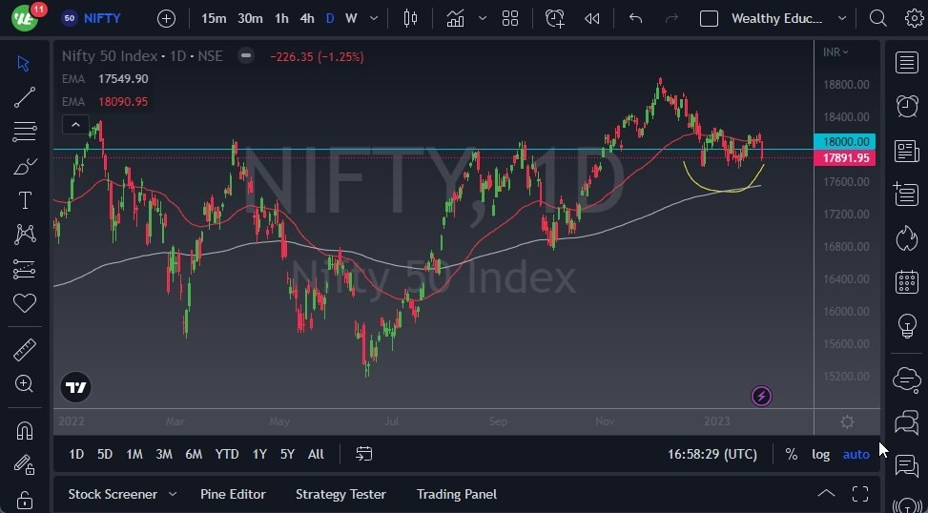This screenshot has width=928, height=513.
Task: Toggle stay in drawing mode
Action: [x=24, y=464]
